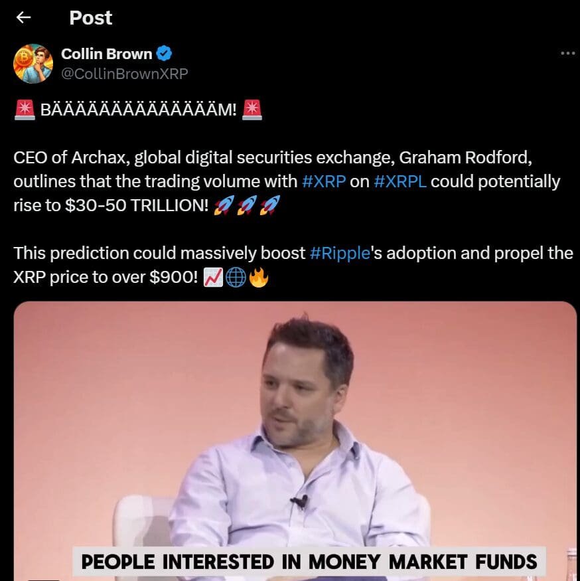The width and height of the screenshot is (580, 581).
Task: Open the @CollinBrownXRP handle link
Action: (124, 74)
